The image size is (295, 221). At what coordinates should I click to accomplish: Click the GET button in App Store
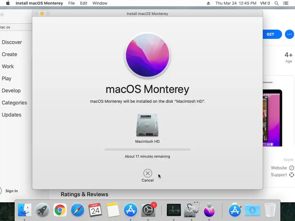point(272,35)
